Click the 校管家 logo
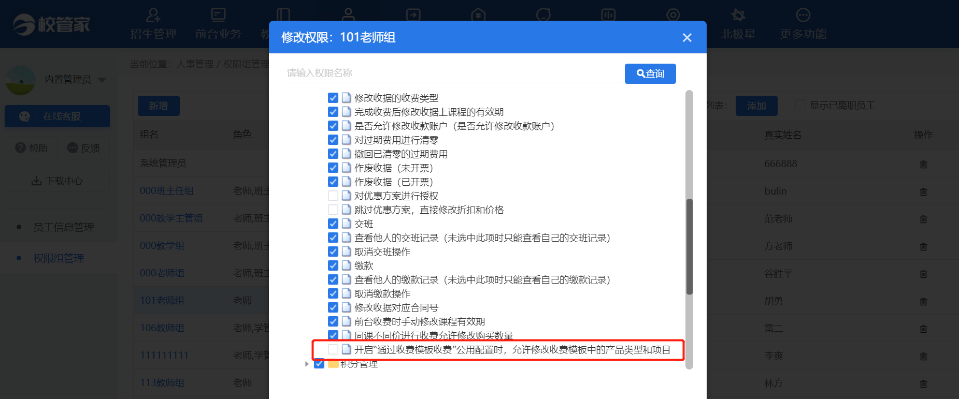 pos(51,24)
